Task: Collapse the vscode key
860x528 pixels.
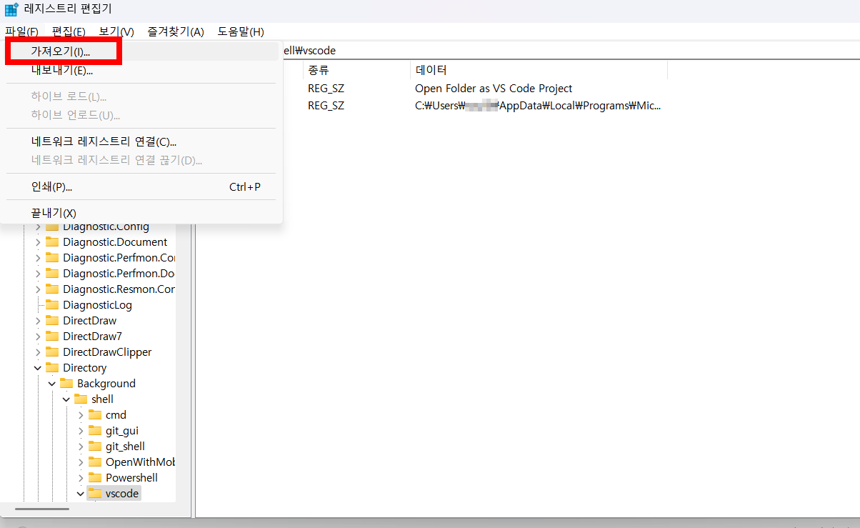Action: (x=81, y=494)
